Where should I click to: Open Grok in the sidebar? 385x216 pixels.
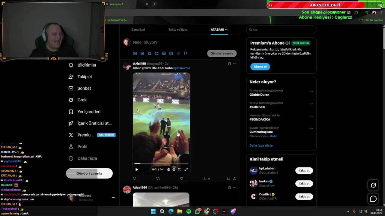[77, 100]
